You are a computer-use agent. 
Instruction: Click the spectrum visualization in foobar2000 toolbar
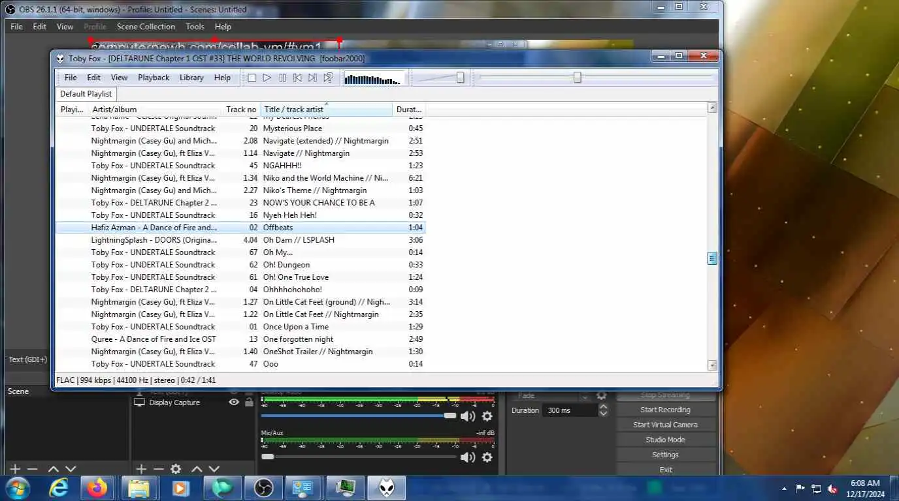(x=374, y=78)
